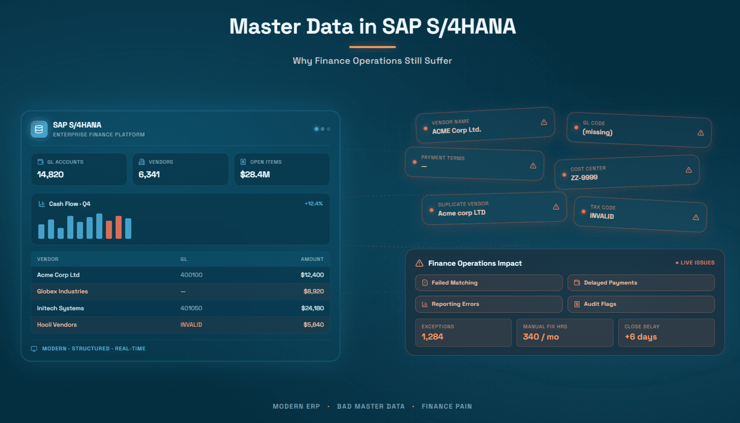Click the $8,920 amount
The image size is (740, 423).
pos(314,291)
